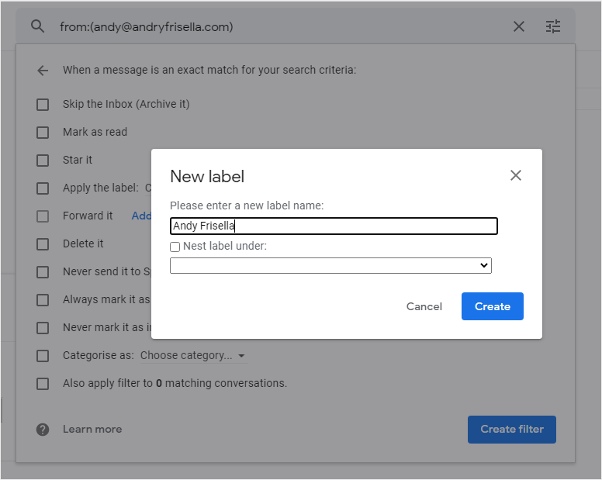Click the Create filter button

511,429
